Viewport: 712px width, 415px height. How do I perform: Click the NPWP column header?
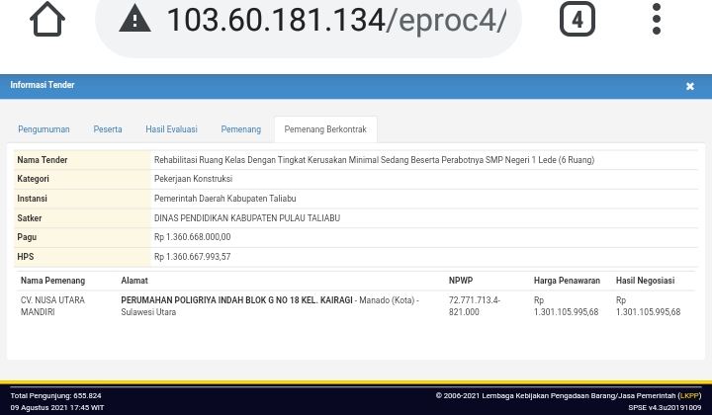pyautogui.click(x=461, y=281)
